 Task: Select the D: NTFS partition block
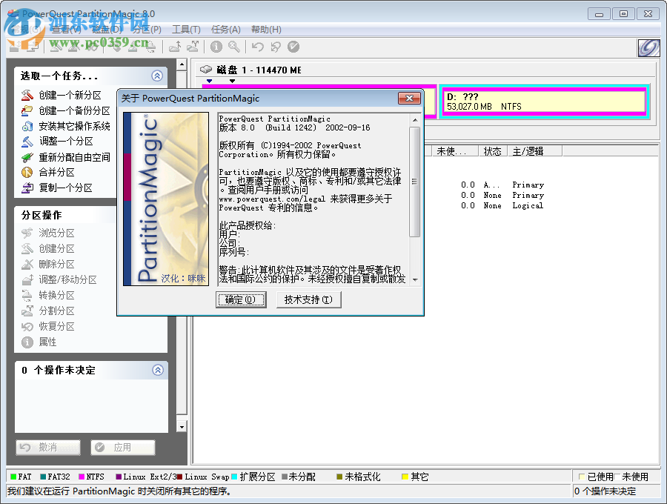tap(545, 100)
